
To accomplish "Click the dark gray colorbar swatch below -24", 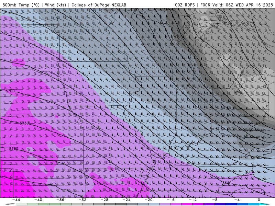I will (x=121, y=204).
